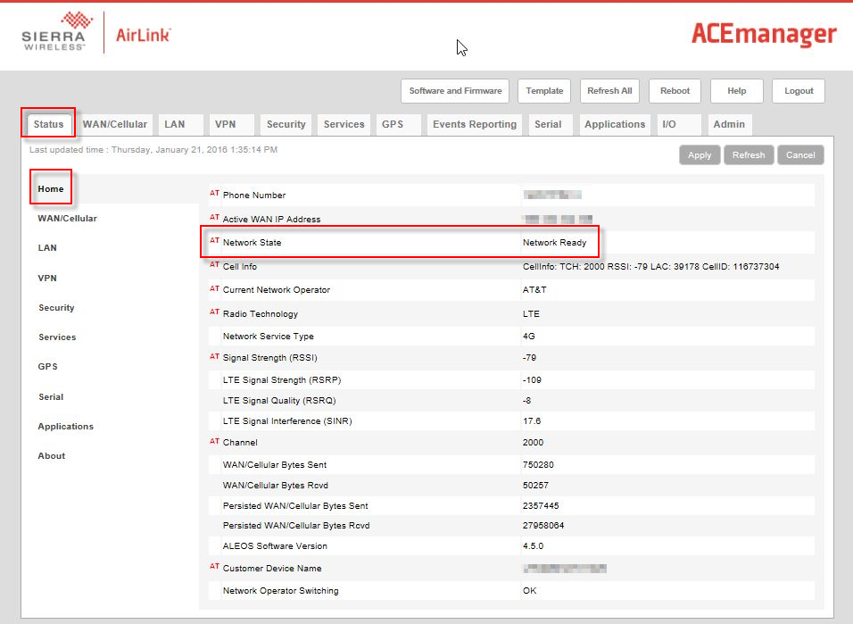Click the AT marker for Radio Technology
Viewport: 853px width, 624px height.
(214, 312)
